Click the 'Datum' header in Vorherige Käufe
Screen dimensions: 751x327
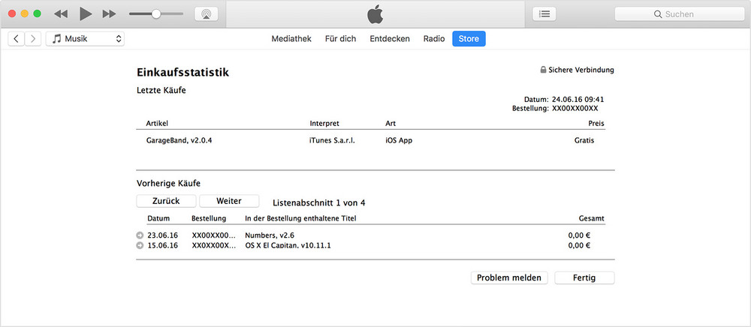158,218
